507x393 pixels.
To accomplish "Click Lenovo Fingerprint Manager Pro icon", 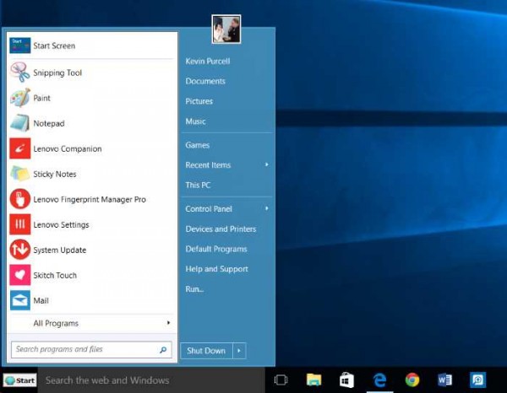I will 20,199.
